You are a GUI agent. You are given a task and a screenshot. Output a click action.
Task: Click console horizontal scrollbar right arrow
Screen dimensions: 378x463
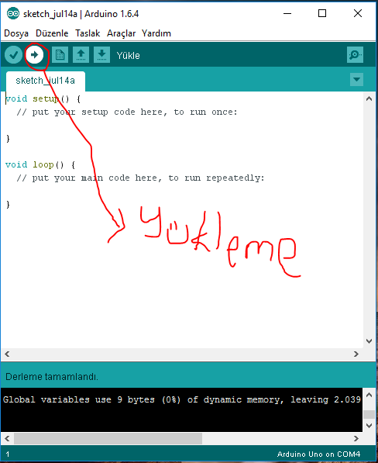click(356, 438)
